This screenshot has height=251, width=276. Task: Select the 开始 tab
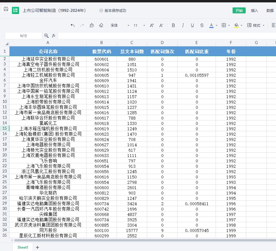[x=239, y=11]
